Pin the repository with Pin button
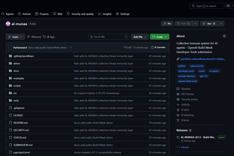 (x=167, y=24)
